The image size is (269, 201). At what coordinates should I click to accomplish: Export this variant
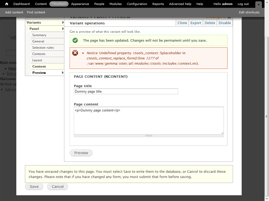(196, 23)
